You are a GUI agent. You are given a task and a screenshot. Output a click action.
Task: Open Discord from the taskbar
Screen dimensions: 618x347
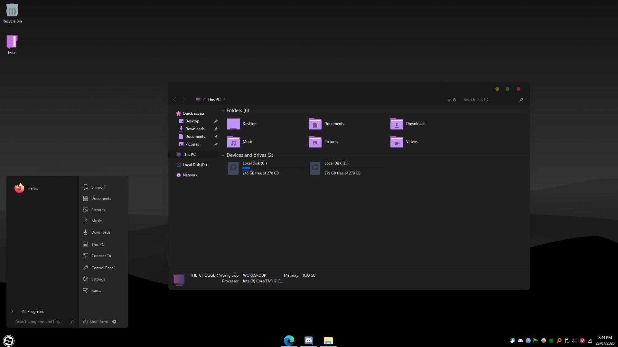coord(308,341)
